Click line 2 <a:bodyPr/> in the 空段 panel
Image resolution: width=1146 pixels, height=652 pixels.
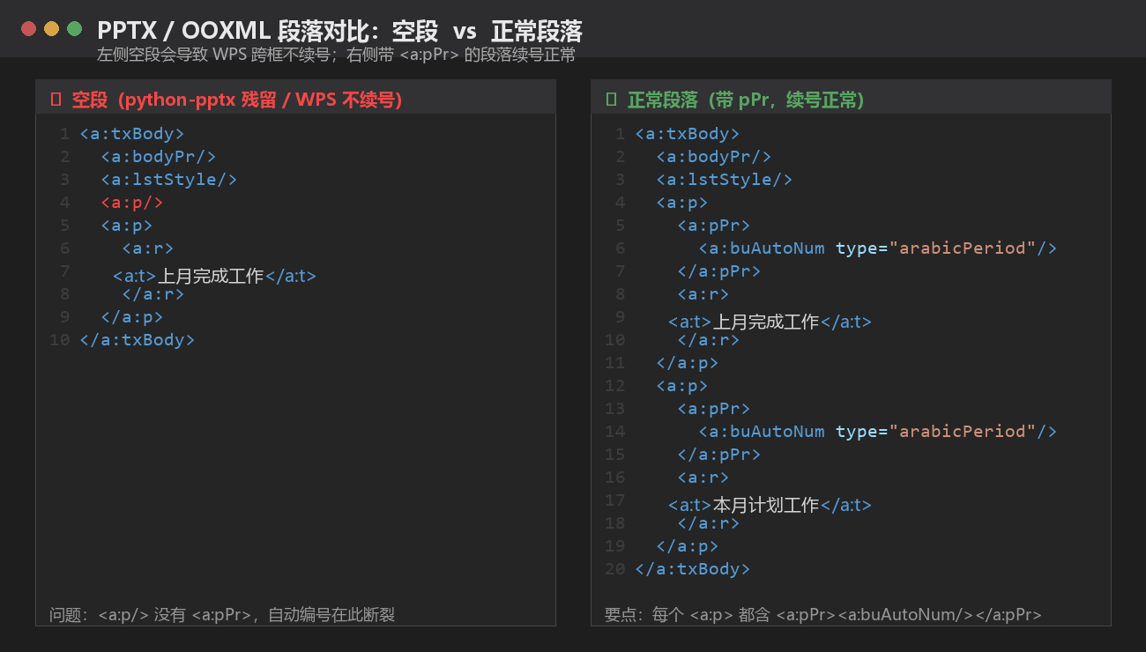(x=159, y=157)
